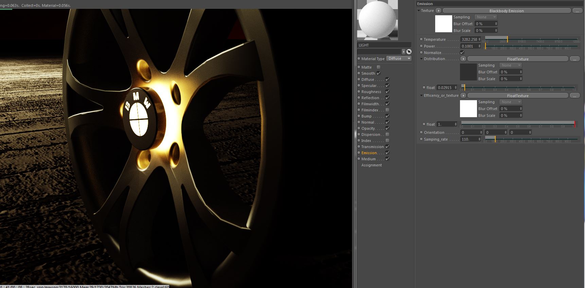This screenshot has width=585, height=288.
Task: Click the Blackbody Emission texture button
Action: click(x=507, y=11)
